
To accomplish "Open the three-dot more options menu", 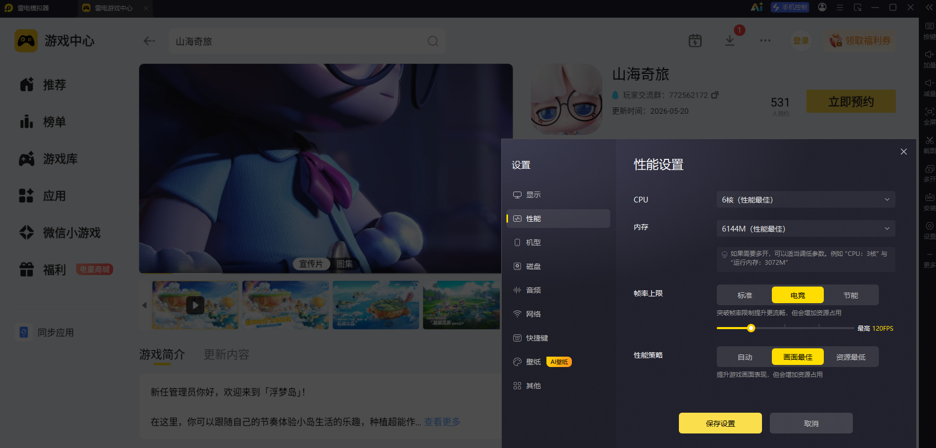I will 765,40.
